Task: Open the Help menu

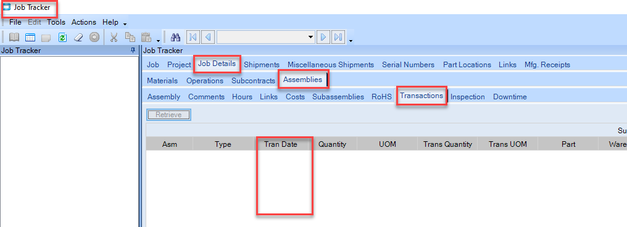Action: pos(110,22)
